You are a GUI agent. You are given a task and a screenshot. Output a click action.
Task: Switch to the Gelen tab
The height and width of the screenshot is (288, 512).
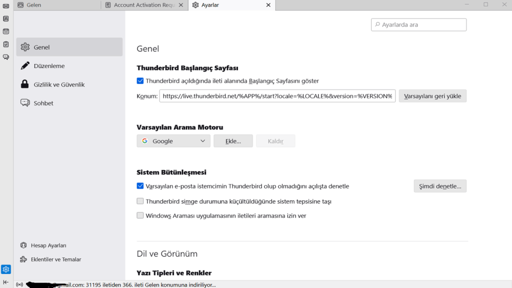(57, 5)
